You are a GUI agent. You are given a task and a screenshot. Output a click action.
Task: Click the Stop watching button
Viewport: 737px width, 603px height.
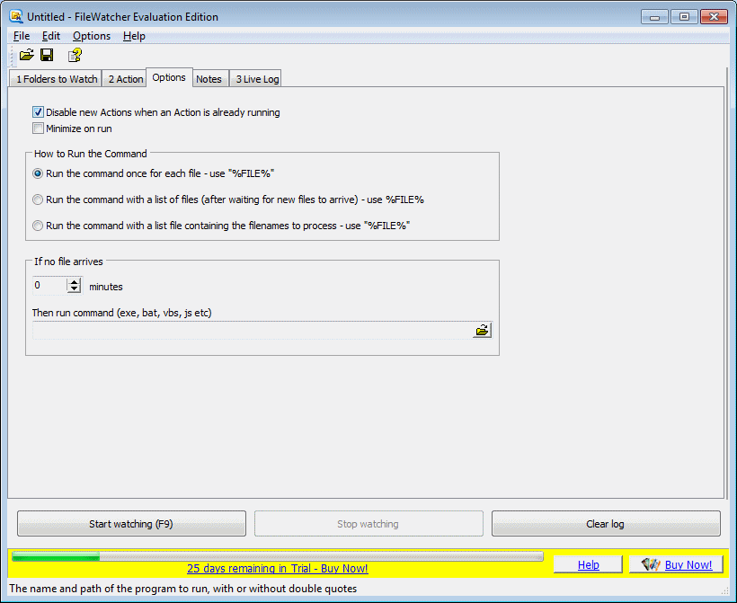(x=368, y=524)
